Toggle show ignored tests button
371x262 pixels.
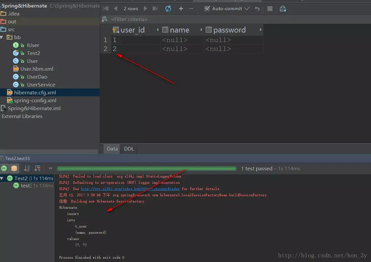pyautogui.click(x=14, y=168)
